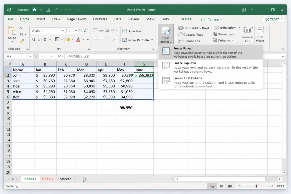Click the Paste clipboard icon
The width and height of the screenshot is (291, 194).
(x=12, y=31)
